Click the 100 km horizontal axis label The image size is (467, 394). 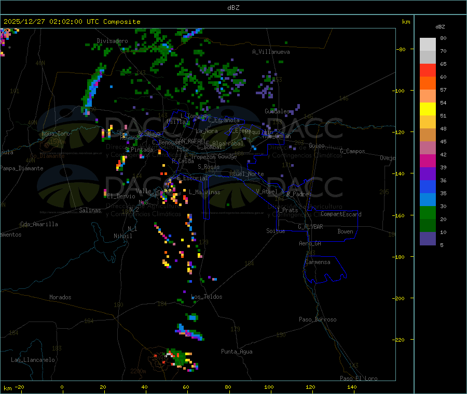click(269, 387)
